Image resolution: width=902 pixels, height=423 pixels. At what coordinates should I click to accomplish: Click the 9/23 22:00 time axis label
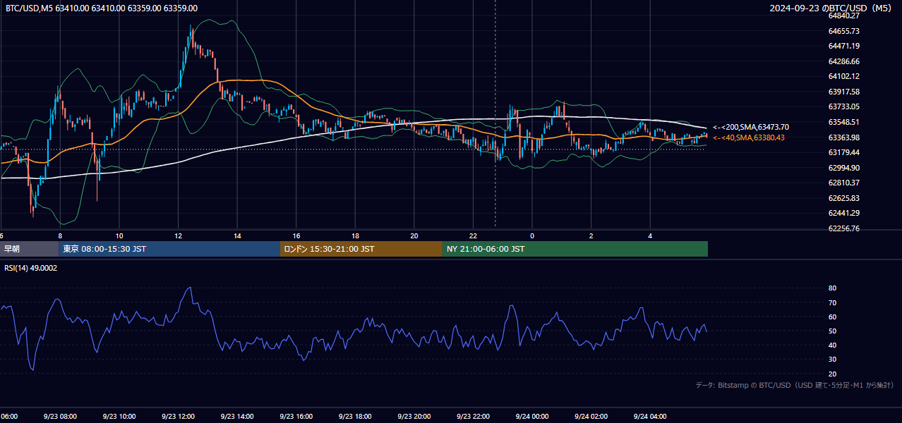click(x=473, y=417)
